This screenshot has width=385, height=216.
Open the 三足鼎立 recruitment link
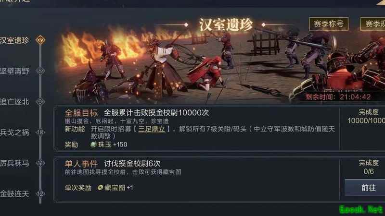pos(152,129)
